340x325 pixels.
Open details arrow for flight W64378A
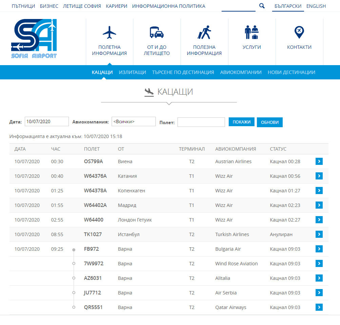(x=319, y=190)
